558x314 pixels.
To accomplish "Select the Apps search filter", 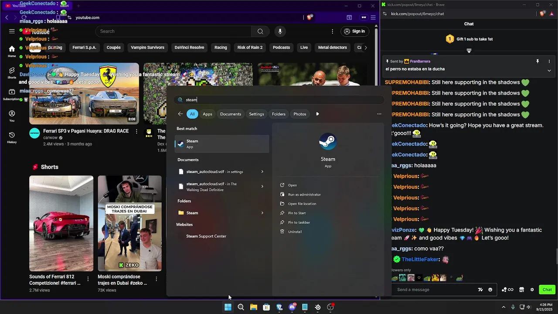I will 208,114.
